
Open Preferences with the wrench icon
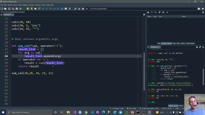click(x=75, y=9)
